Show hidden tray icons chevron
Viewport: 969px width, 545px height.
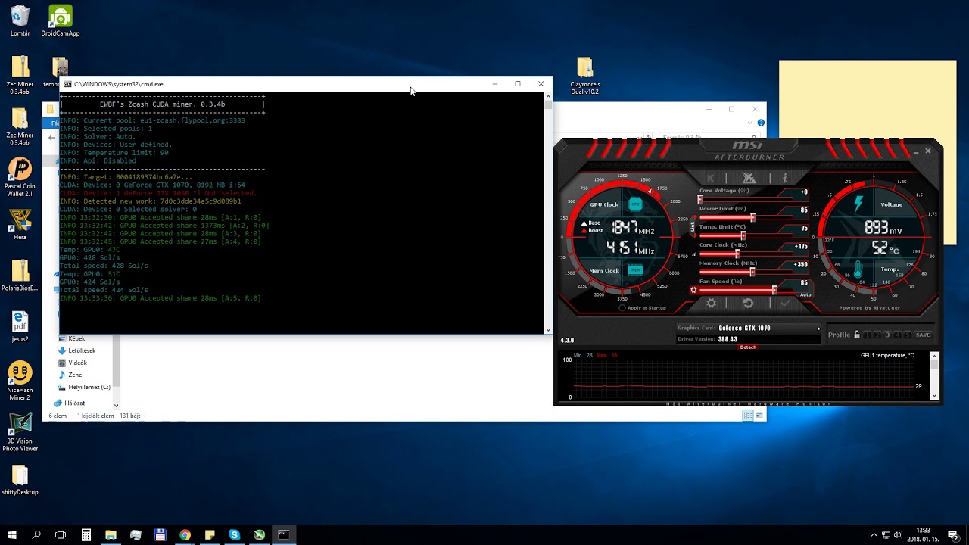(x=874, y=535)
